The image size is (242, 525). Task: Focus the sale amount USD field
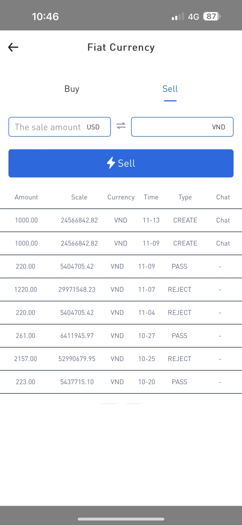pos(60,127)
